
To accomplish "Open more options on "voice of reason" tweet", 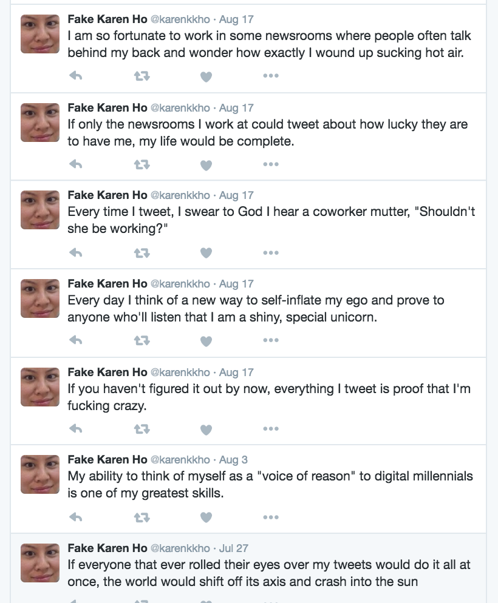I will tap(270, 517).
